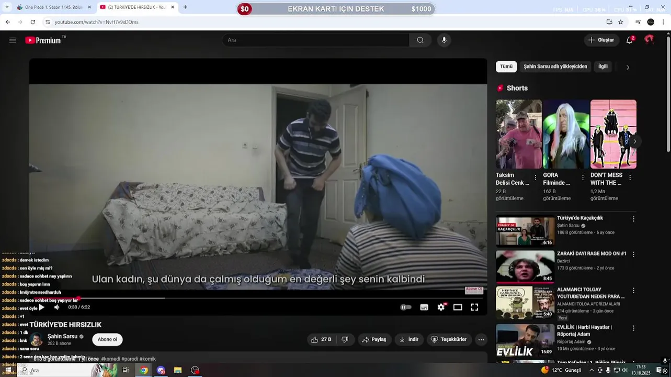Image resolution: width=671 pixels, height=377 pixels.
Task: Open File Explorer from taskbar
Action: (x=178, y=370)
